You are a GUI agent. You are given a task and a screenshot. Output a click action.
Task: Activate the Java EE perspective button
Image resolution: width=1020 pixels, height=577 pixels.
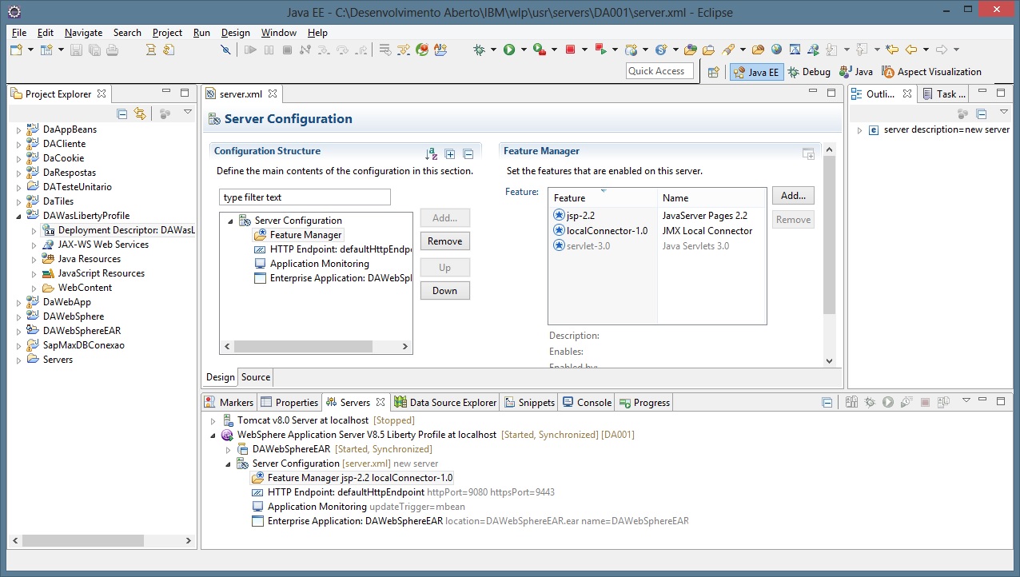click(x=755, y=72)
